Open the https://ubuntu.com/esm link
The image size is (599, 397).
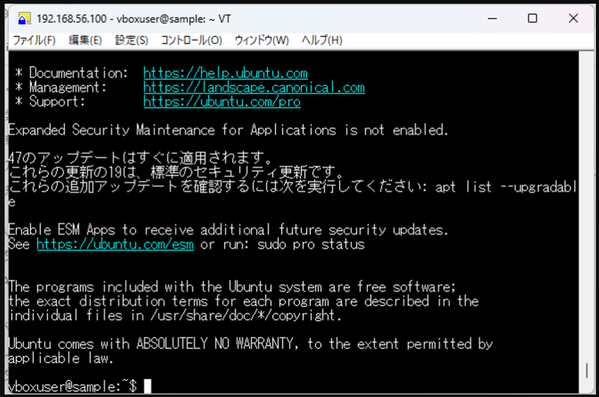coord(115,244)
